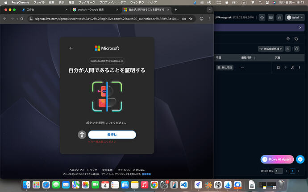
Task: Click the Spotlight search icon in menu bar
Action: 260,3
